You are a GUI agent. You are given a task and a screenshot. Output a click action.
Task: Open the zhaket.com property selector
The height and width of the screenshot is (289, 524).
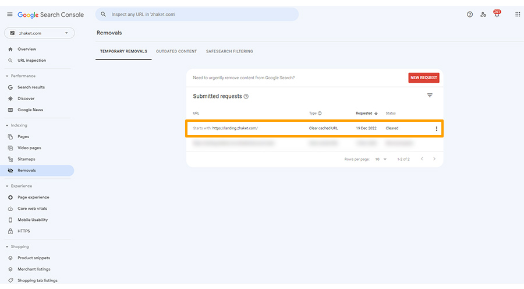click(40, 33)
